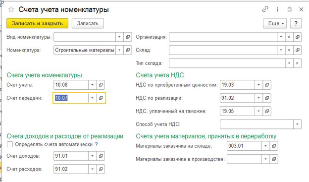
Task: Enable Определять счета автоматически checkbox
Action: [10, 144]
